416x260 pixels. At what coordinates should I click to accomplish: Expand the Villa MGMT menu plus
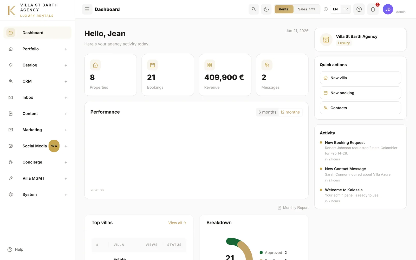coord(66,179)
